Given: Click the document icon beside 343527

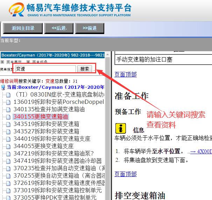Looking at the screenshot, I should pyautogui.click(x=8, y=132).
